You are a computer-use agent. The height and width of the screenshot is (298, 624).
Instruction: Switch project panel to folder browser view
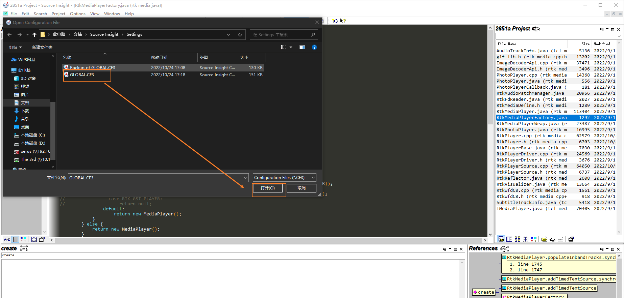click(x=509, y=239)
